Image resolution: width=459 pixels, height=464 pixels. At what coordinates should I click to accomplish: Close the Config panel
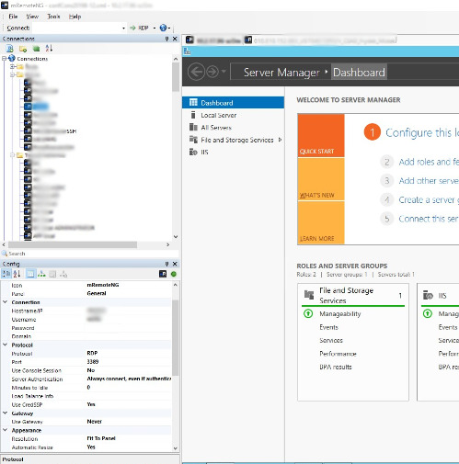175,264
